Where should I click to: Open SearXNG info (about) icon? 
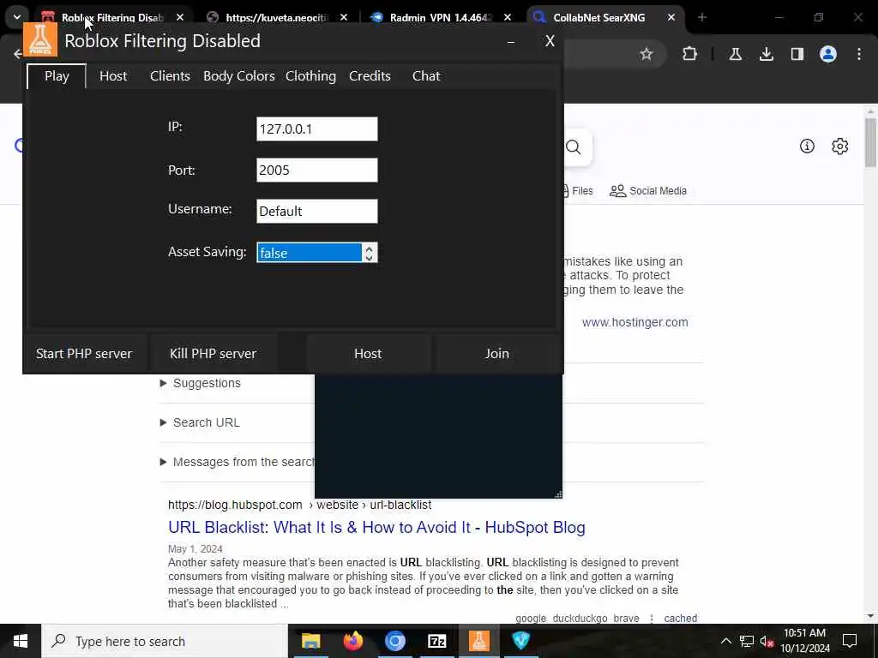pyautogui.click(x=807, y=147)
